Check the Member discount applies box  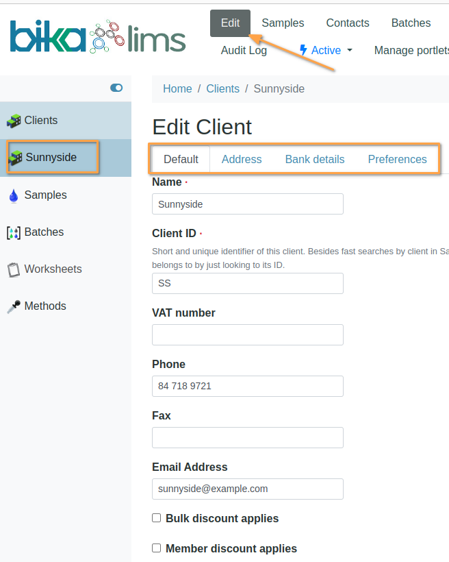point(156,548)
